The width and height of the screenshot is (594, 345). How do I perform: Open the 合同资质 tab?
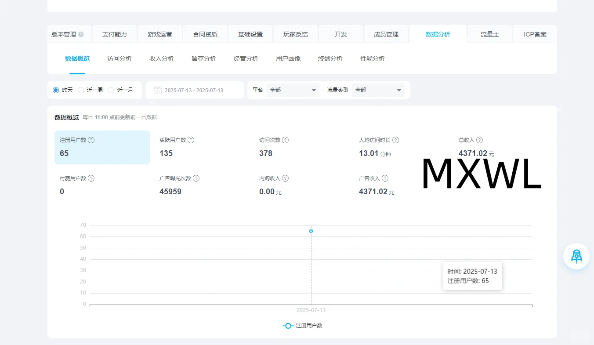pyautogui.click(x=205, y=34)
